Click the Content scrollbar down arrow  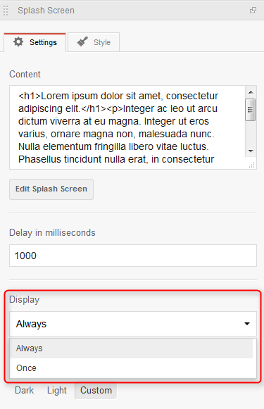point(251,151)
